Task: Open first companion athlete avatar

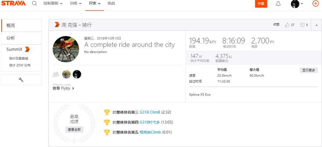Action: click(x=67, y=74)
